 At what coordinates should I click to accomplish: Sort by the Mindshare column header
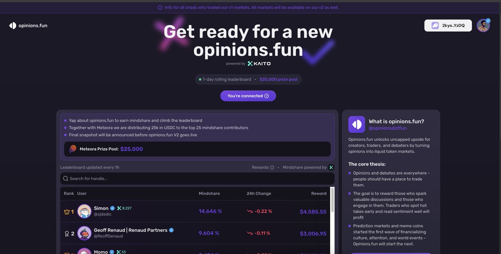209,193
